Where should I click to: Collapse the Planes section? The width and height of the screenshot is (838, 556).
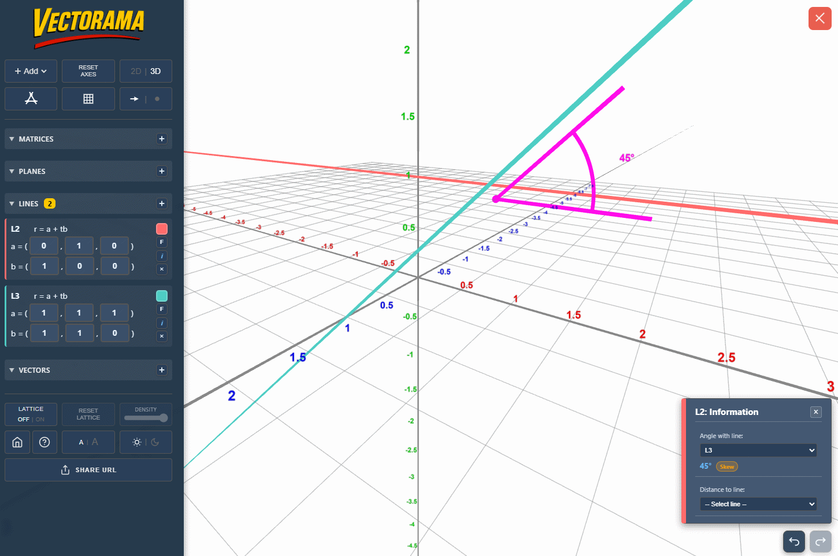(12, 171)
